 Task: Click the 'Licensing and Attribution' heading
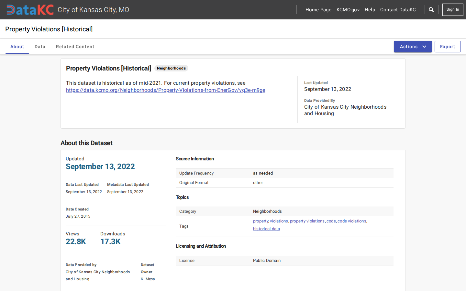[x=201, y=246]
